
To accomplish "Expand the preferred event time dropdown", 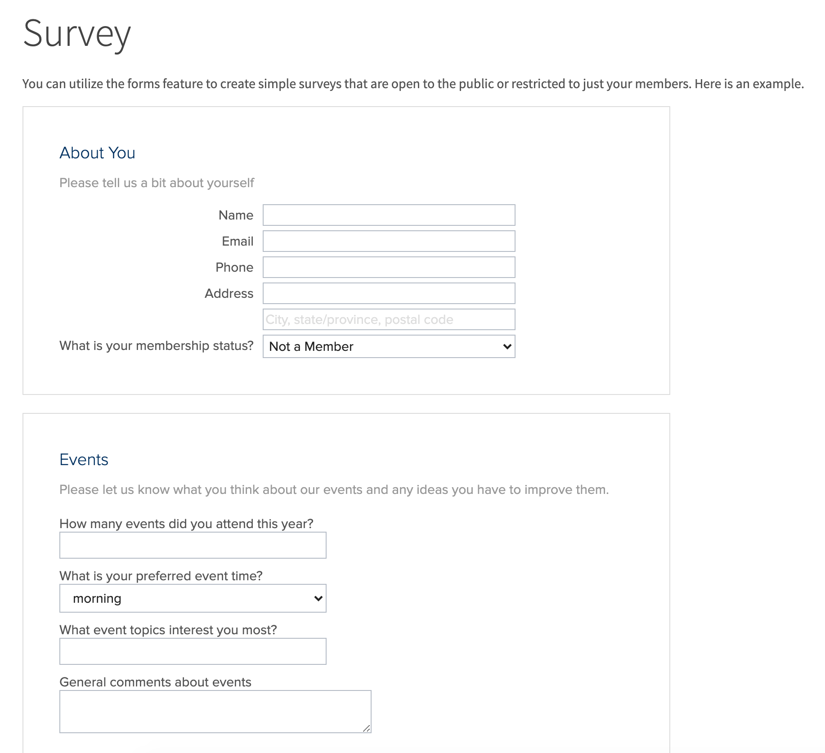I will (193, 598).
